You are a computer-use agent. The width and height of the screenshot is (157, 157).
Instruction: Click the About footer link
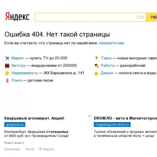tap(29, 149)
